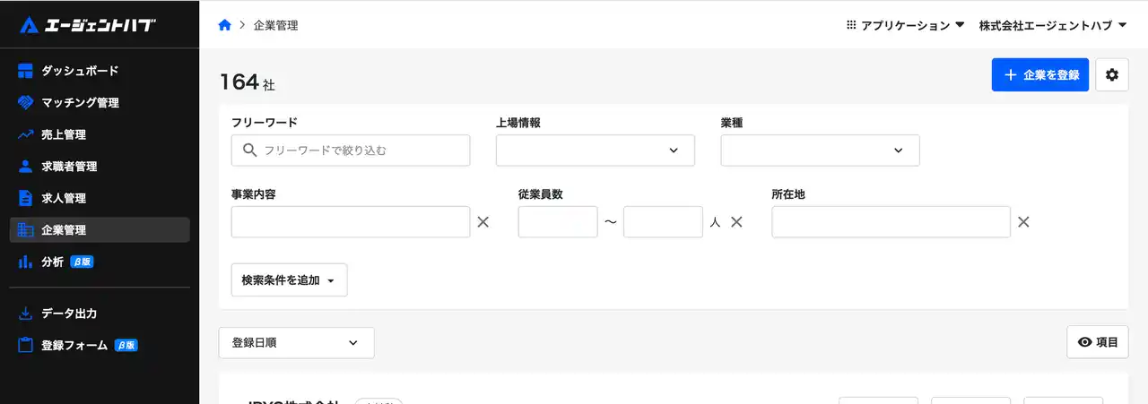The image size is (1148, 404).
Task: Click the Job Posting Management document icon
Action: pyautogui.click(x=25, y=198)
